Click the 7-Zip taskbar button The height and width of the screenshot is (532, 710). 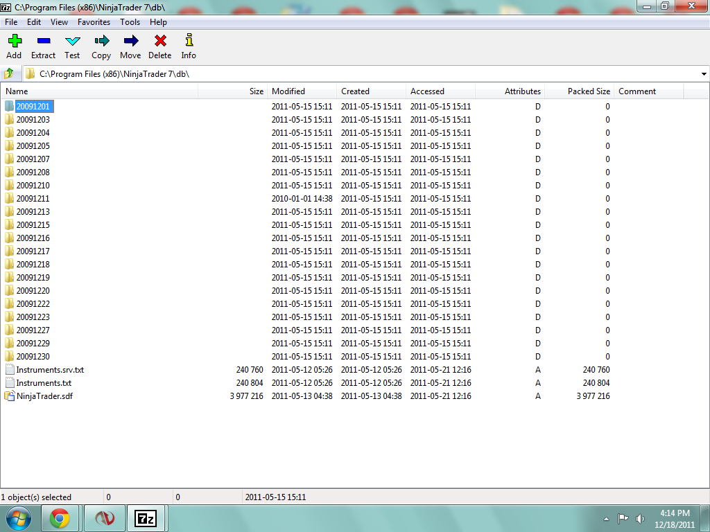coord(146,518)
